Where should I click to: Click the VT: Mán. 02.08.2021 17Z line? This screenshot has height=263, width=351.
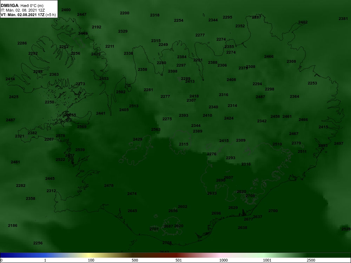(x=28, y=15)
